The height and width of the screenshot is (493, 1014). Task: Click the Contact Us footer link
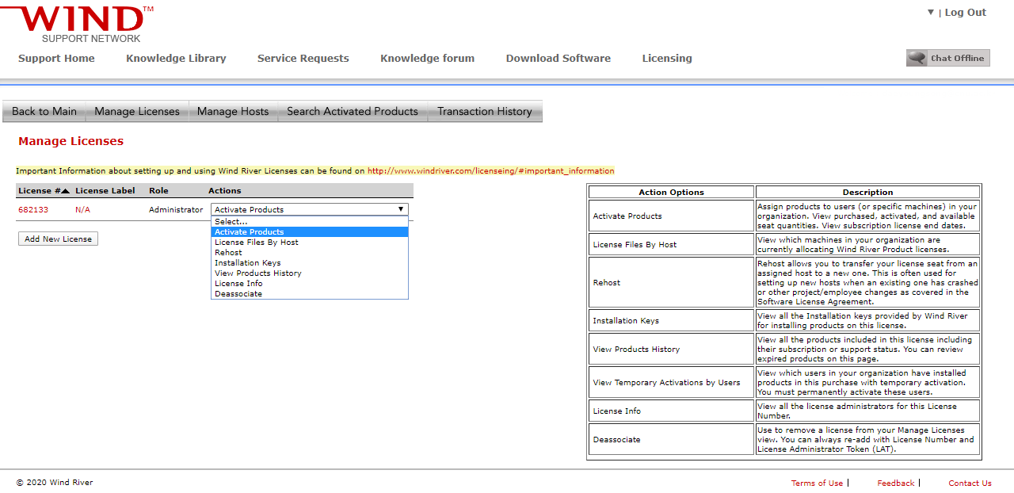point(970,483)
